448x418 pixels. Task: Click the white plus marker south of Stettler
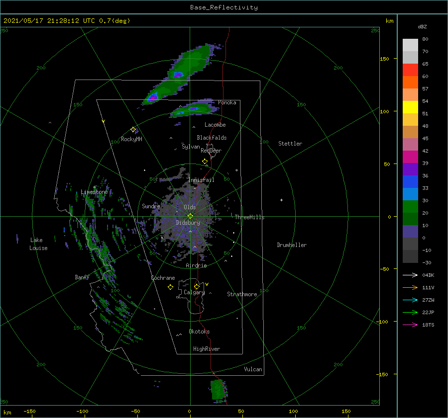tap(281, 200)
